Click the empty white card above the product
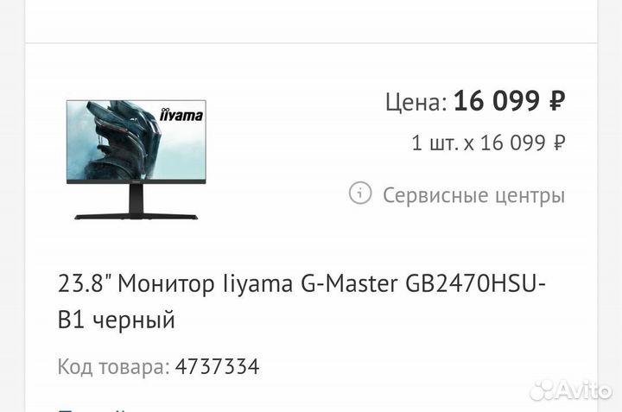This screenshot has height=412, width=622. (311, 21)
